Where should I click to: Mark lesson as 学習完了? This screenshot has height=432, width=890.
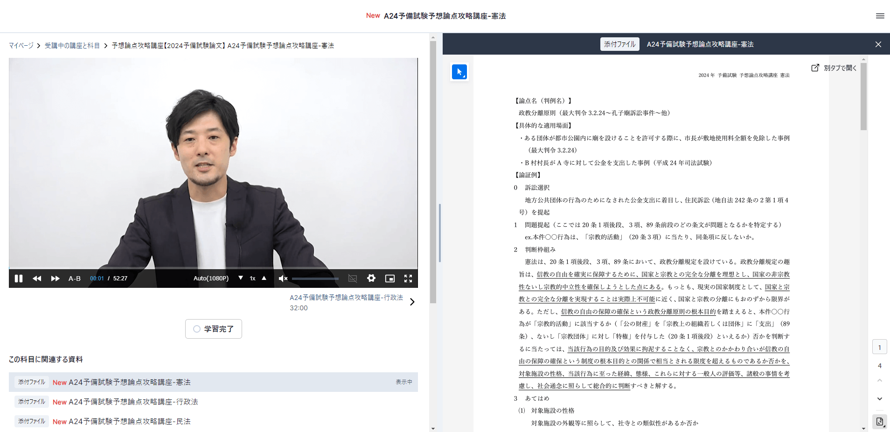coord(214,329)
